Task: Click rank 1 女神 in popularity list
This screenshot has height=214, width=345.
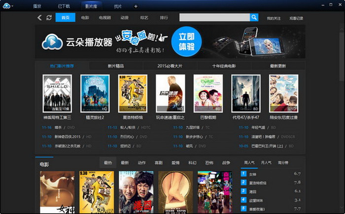Action: click(253, 174)
